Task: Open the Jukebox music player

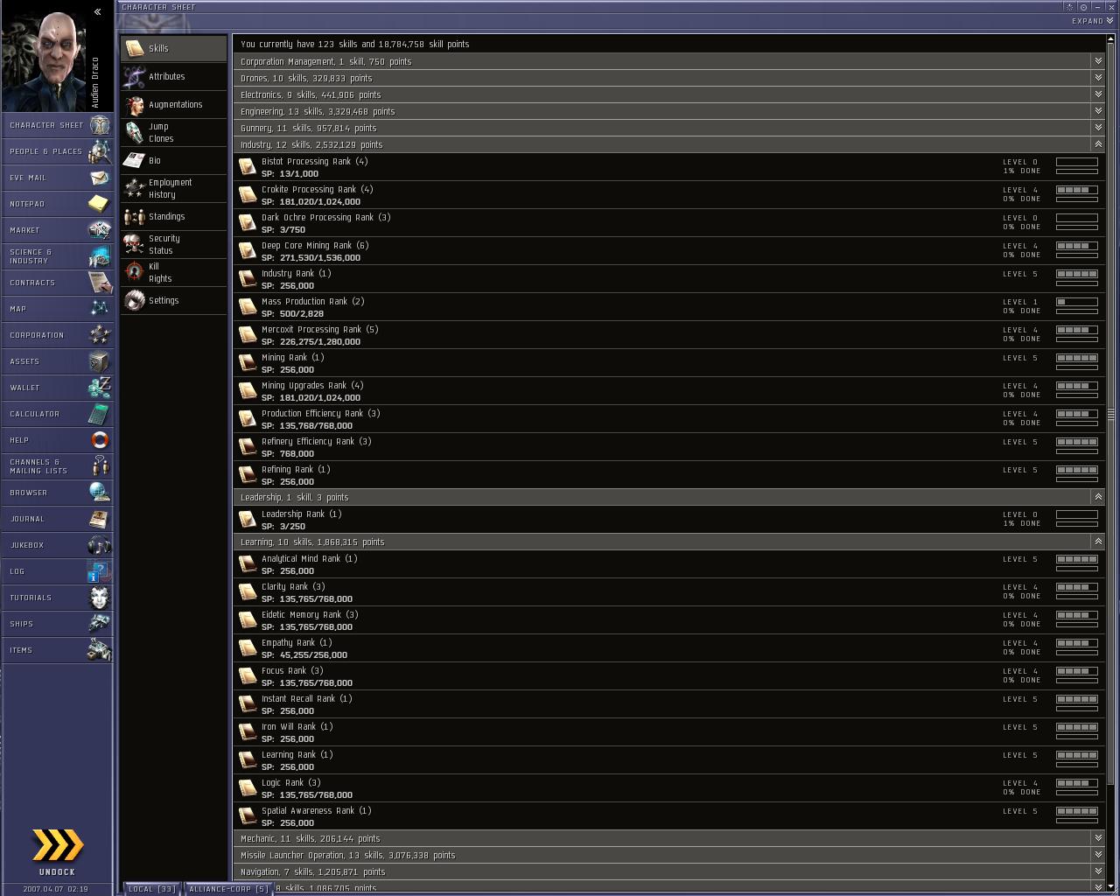Action: (x=57, y=545)
